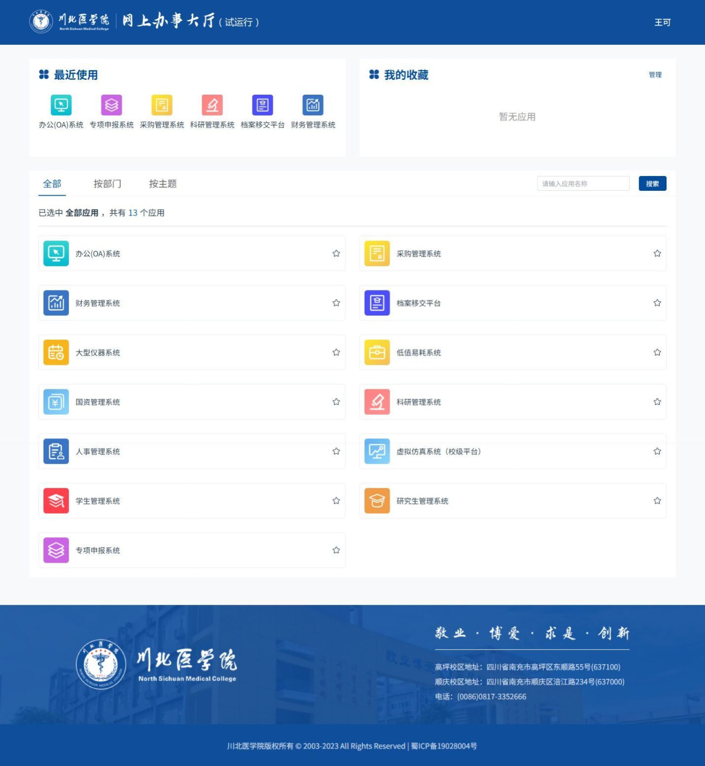705x766 pixels.
Task: Open 办公(OA)系统 icon in recently used
Action: (x=61, y=105)
